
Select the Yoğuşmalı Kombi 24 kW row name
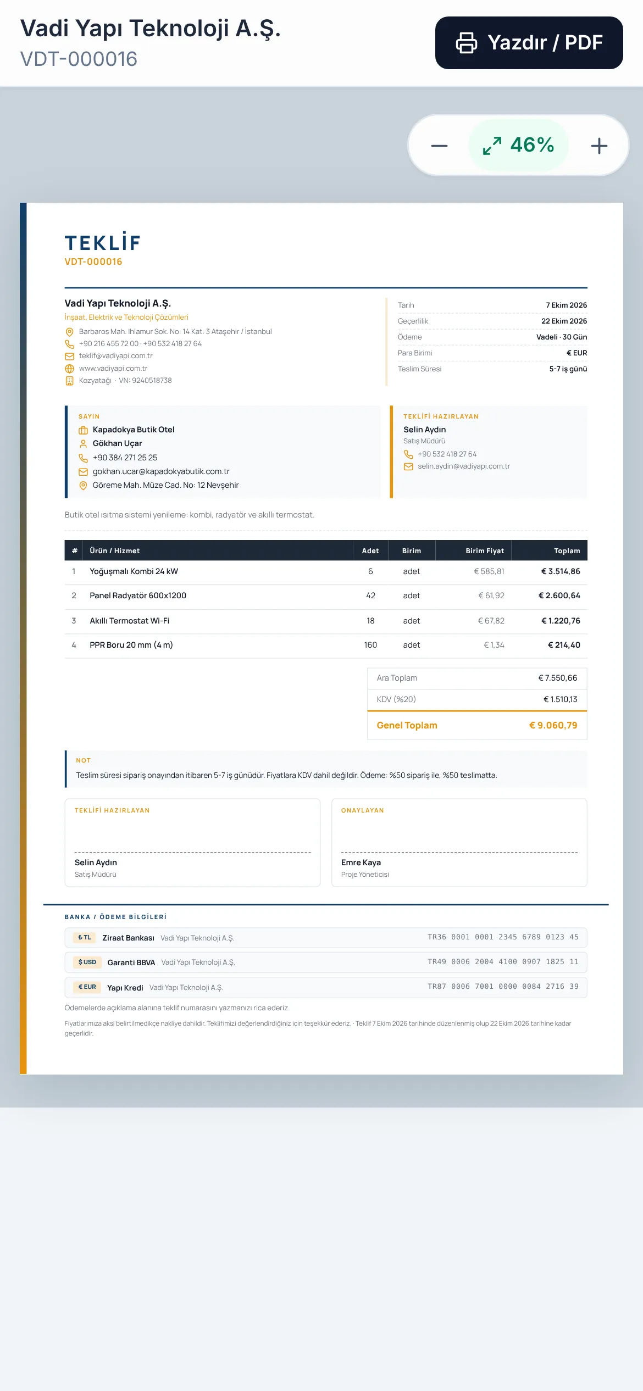[134, 571]
